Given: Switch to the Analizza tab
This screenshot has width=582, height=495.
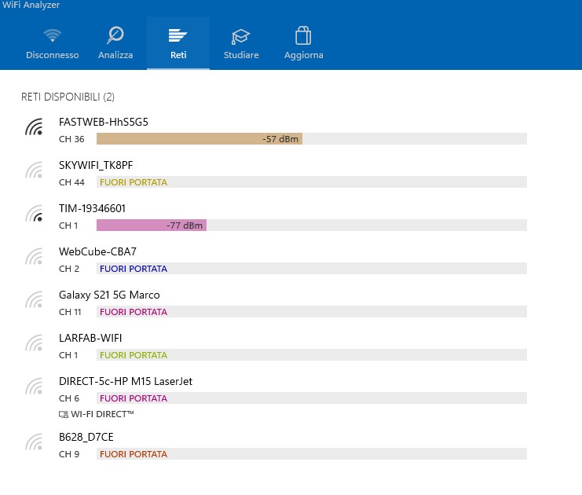Looking at the screenshot, I should 115,43.
